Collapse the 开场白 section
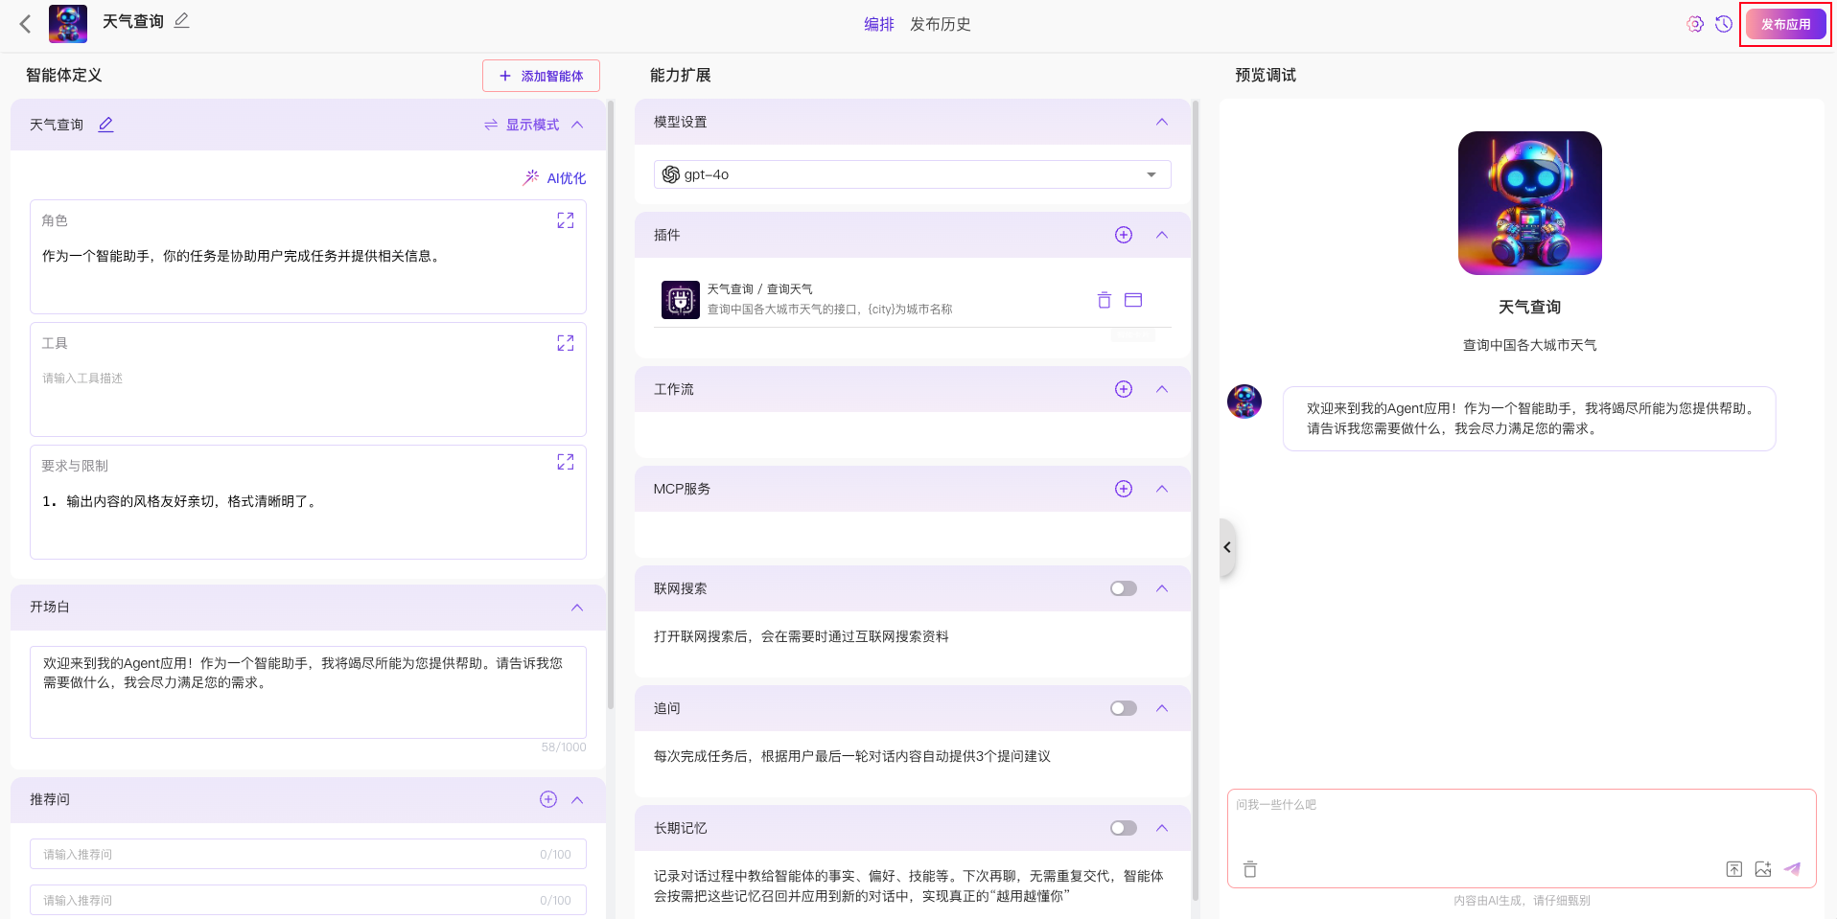The image size is (1837, 919). coord(577,608)
